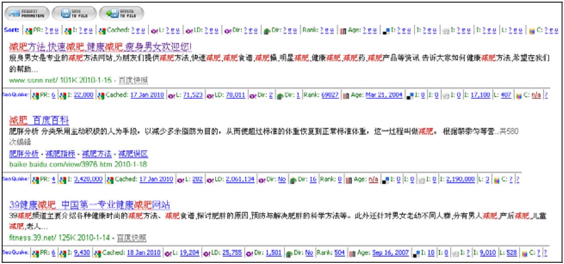Click the Google icon beside Cached in Sort row
Image resolution: width=564 pixels, height=264 pixels.
pos(102,31)
